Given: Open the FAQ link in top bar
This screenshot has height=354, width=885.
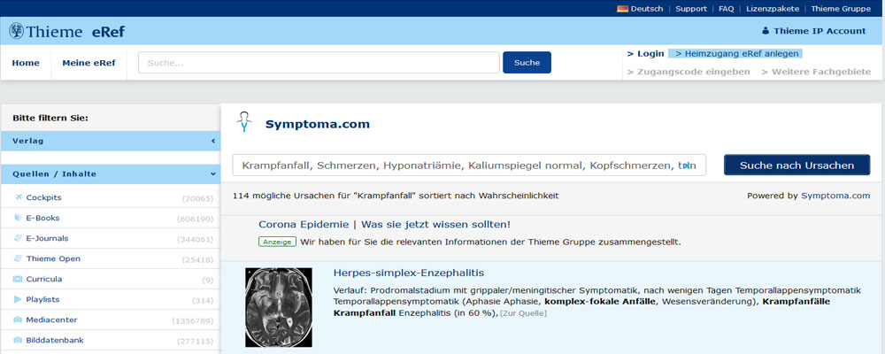Looking at the screenshot, I should (727, 9).
